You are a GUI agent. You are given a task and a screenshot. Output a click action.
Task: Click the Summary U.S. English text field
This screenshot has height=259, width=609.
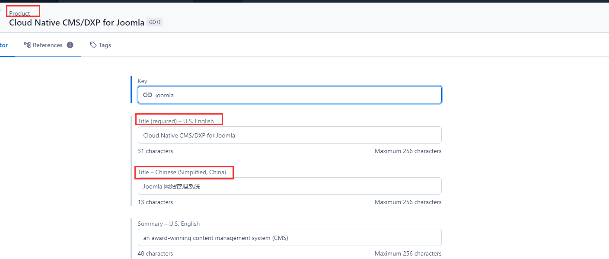click(x=290, y=237)
